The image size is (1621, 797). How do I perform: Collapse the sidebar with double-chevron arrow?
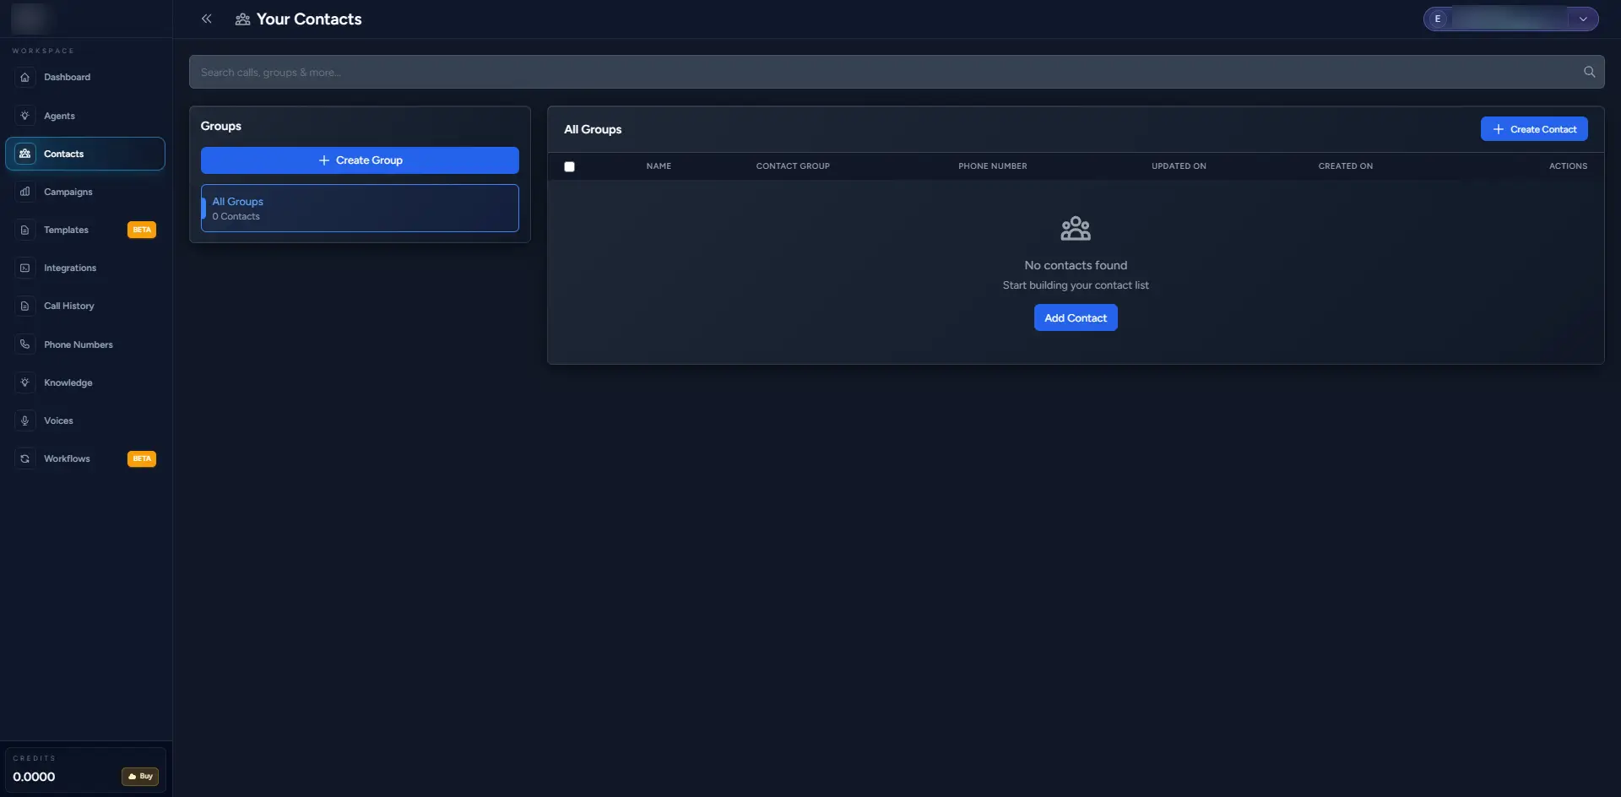[207, 19]
